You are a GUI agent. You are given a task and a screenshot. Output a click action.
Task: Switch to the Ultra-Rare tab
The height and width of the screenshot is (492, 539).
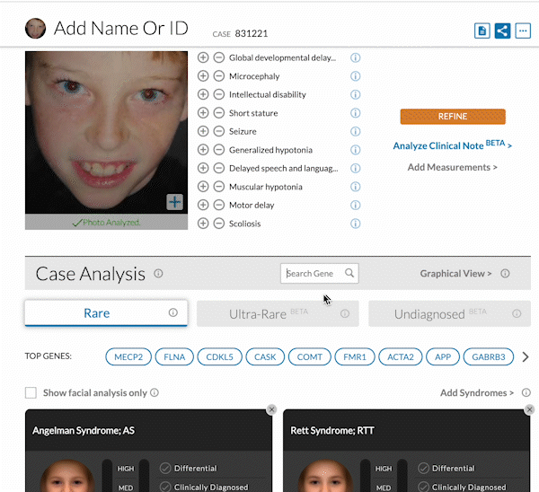[x=278, y=313]
